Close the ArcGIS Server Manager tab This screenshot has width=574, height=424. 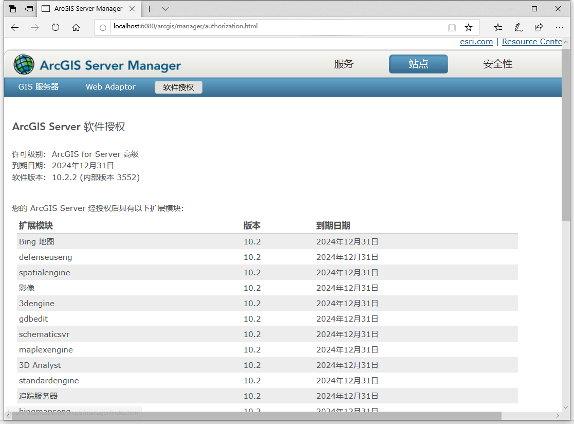click(133, 9)
